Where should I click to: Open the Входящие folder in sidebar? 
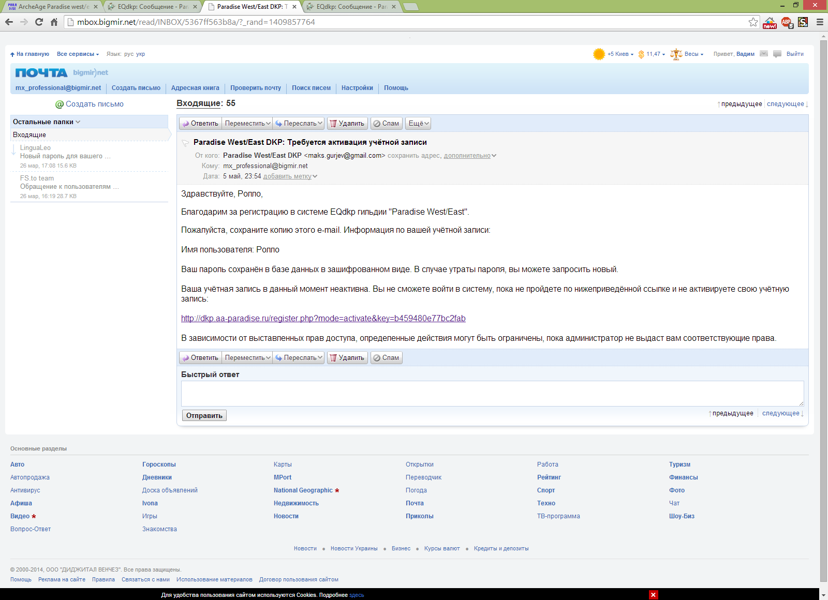90,134
